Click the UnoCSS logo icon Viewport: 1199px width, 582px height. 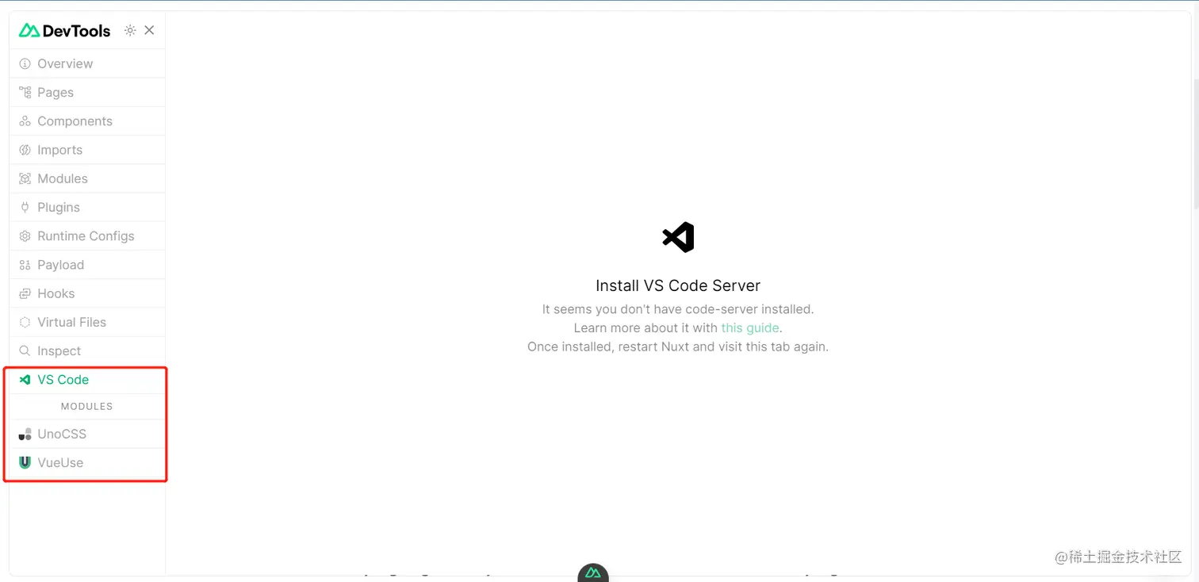(x=25, y=434)
